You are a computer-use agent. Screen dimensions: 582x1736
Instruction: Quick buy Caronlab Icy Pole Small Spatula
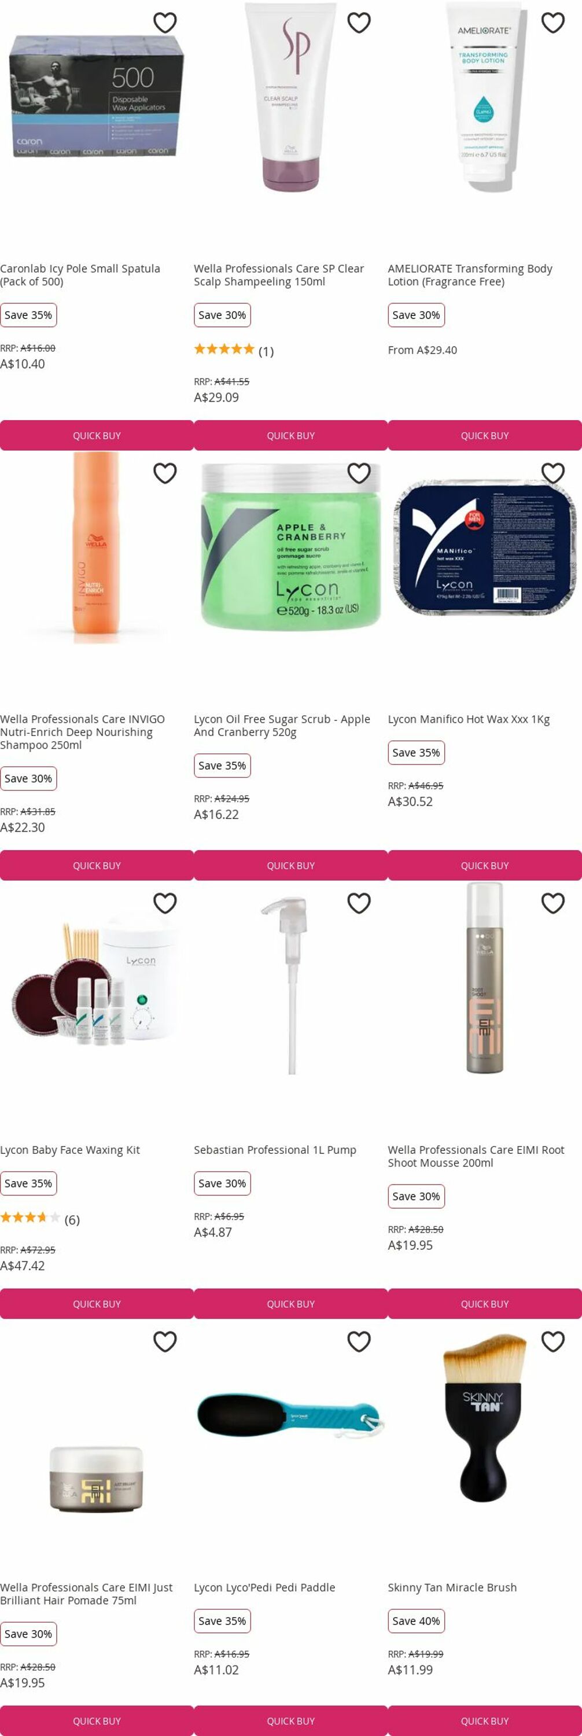(97, 435)
